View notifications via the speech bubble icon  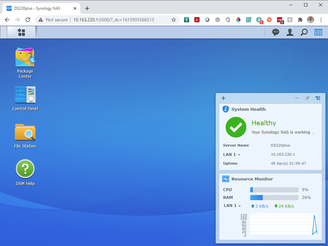[x=275, y=32]
